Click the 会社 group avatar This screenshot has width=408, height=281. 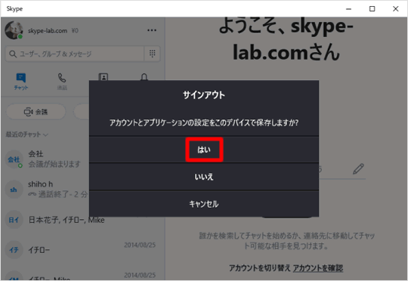(14, 159)
